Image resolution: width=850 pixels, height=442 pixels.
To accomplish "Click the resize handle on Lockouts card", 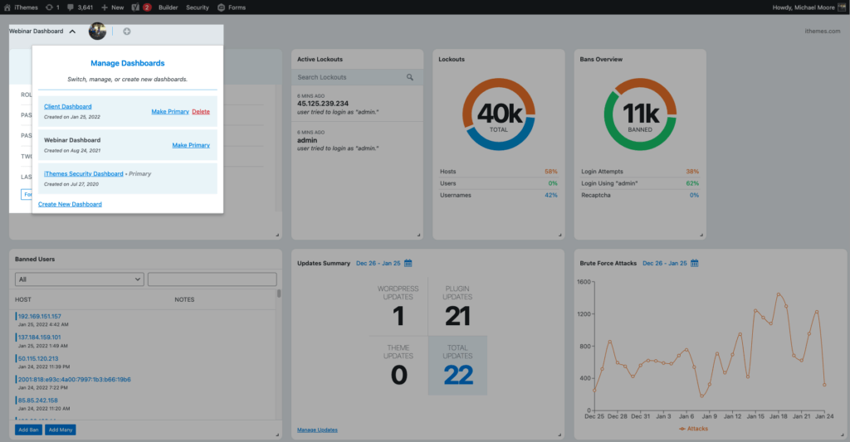I will tap(560, 235).
